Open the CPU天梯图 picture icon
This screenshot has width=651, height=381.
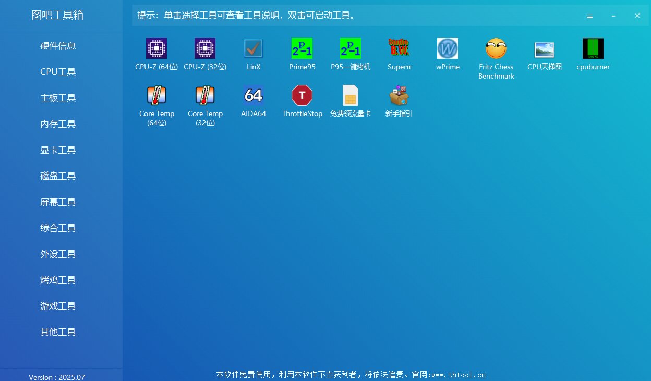pyautogui.click(x=545, y=49)
